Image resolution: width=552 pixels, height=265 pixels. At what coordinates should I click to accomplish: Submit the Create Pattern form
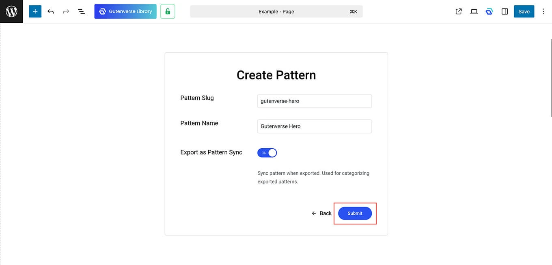pyautogui.click(x=355, y=213)
